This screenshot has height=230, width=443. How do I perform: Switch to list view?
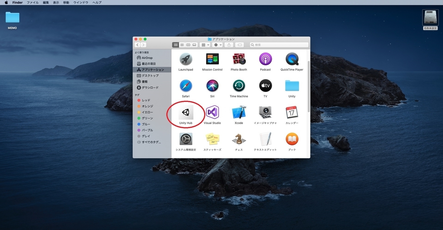[182, 45]
